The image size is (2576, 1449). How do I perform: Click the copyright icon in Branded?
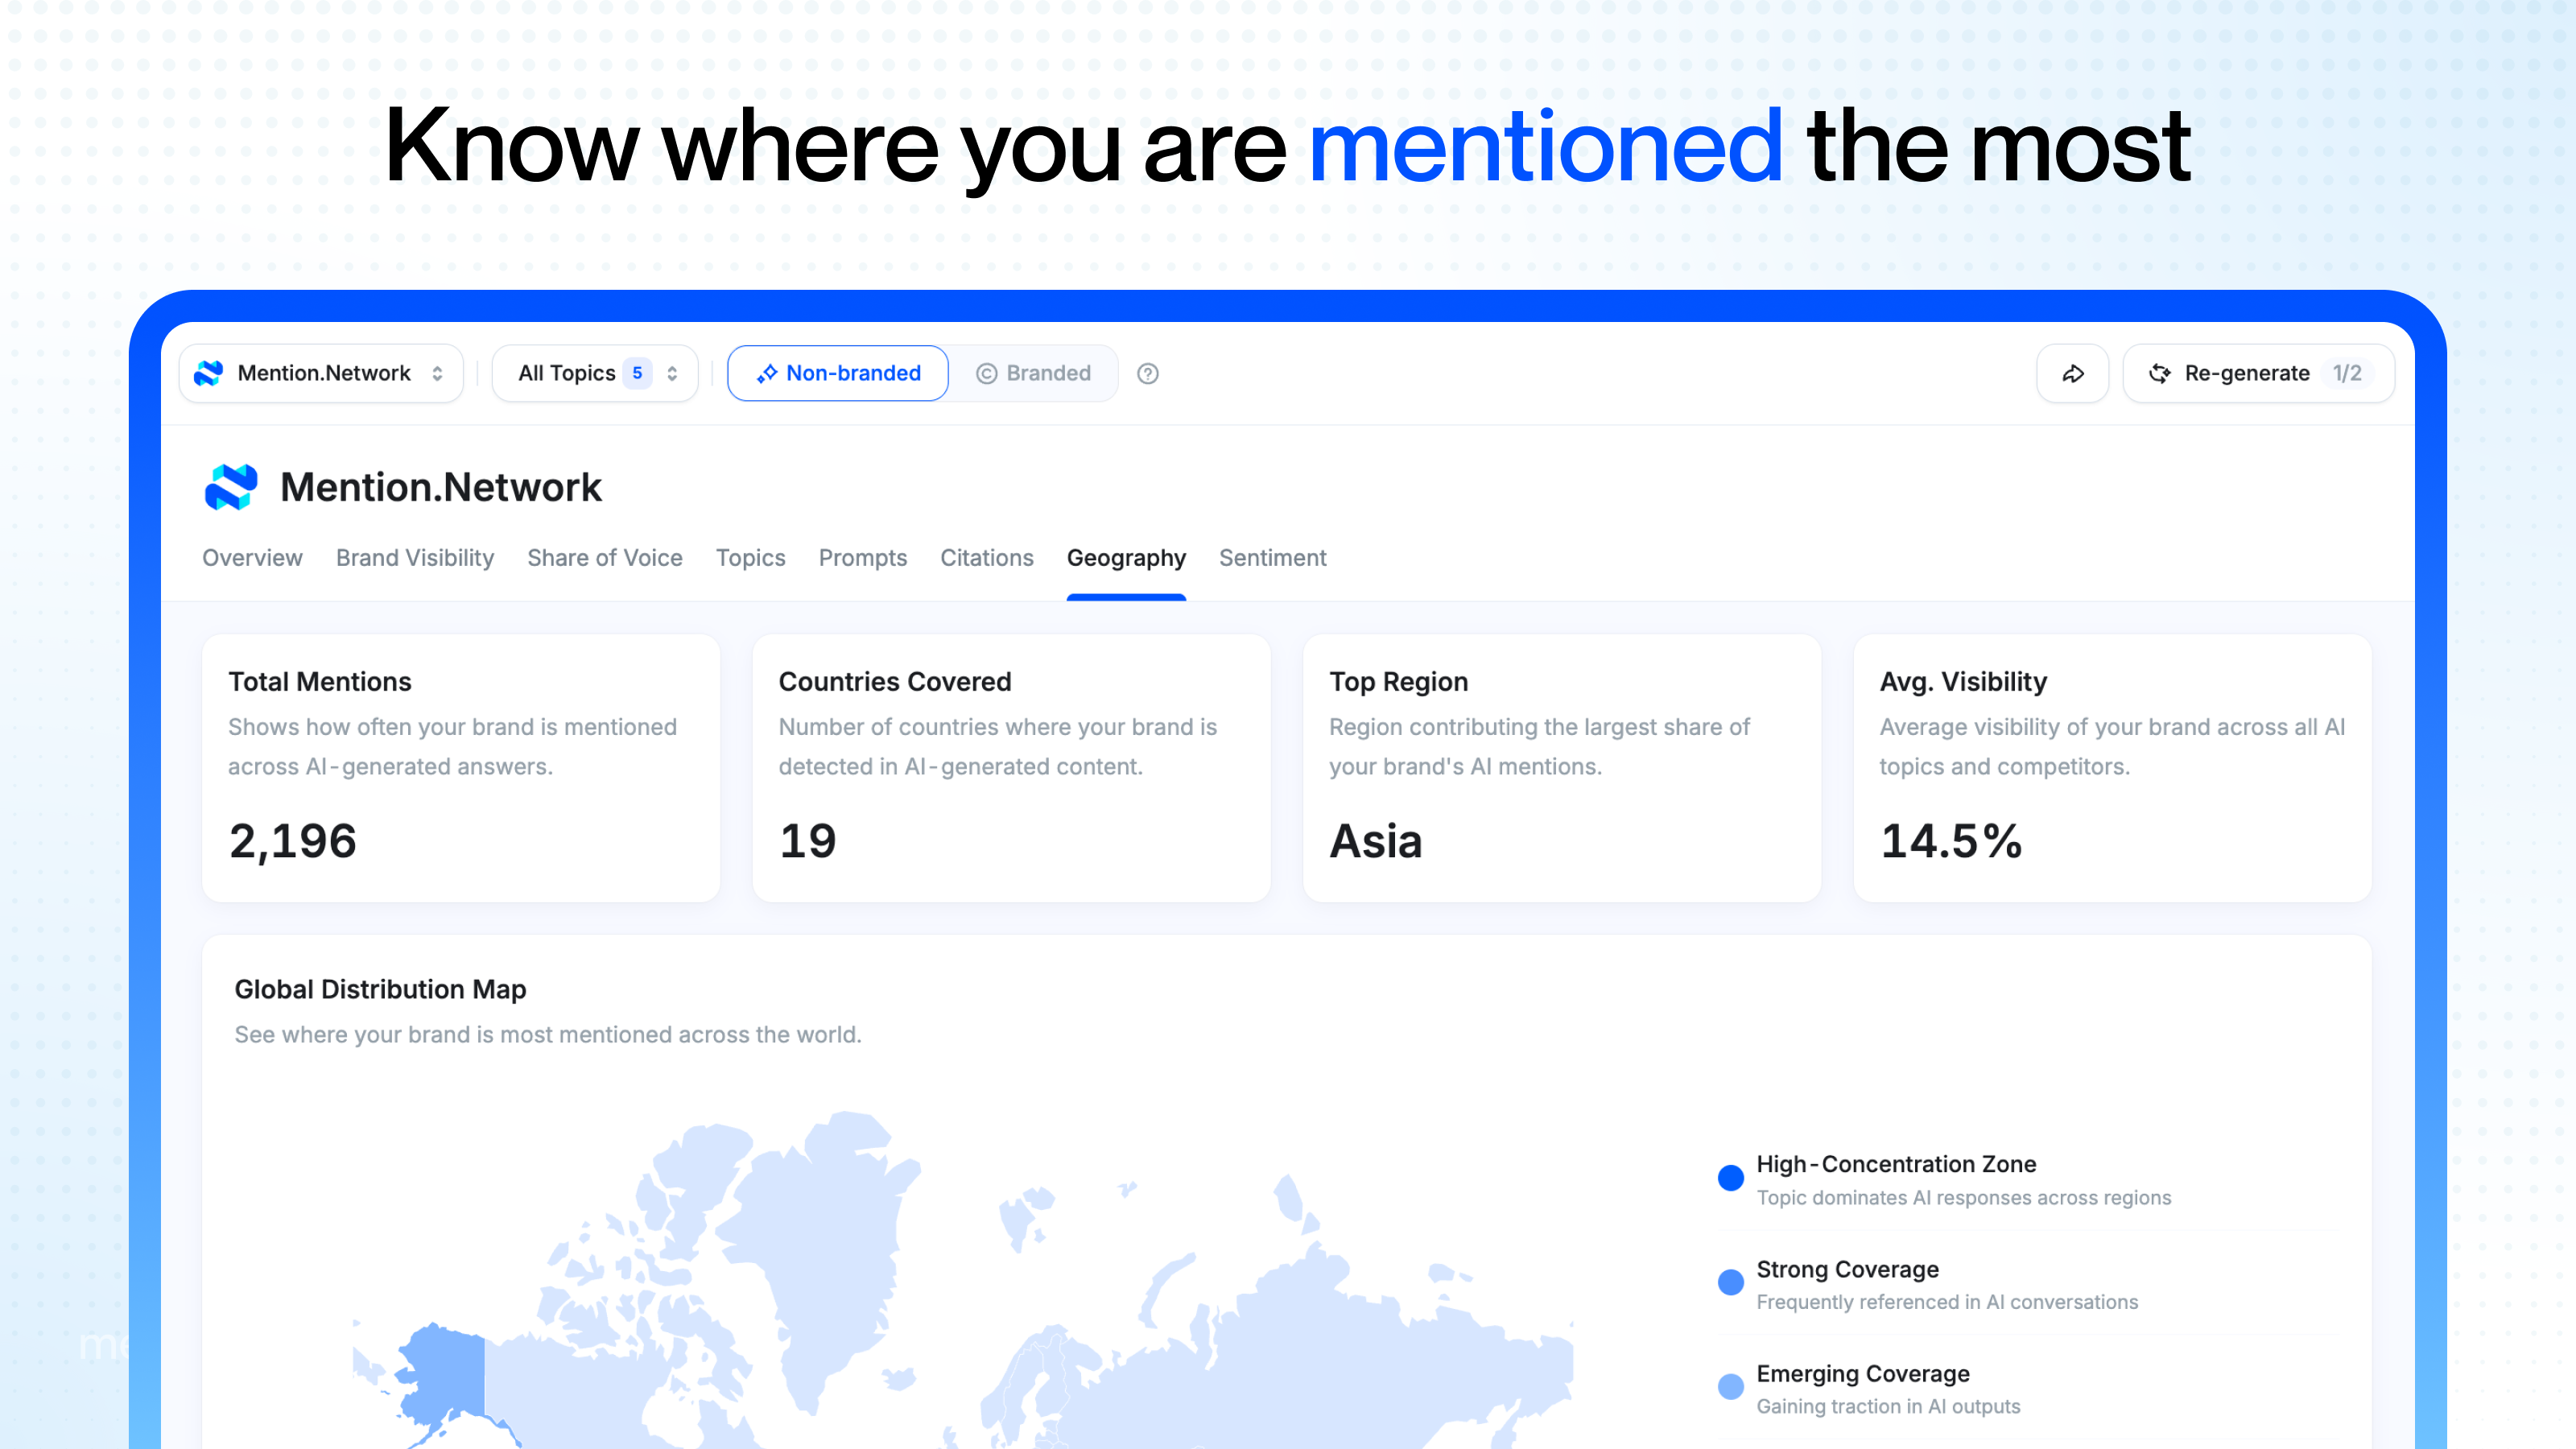(x=986, y=373)
